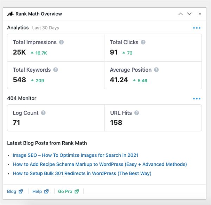Click the URL Hits label
This screenshot has height=205, width=211.
(x=121, y=113)
